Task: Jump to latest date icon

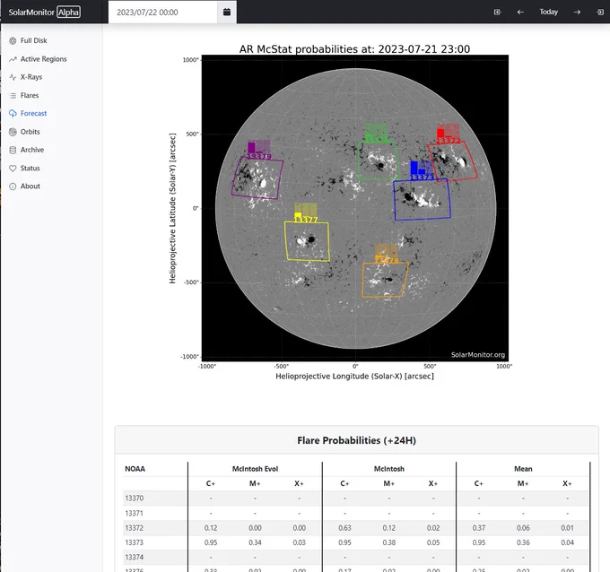Action: click(x=600, y=12)
